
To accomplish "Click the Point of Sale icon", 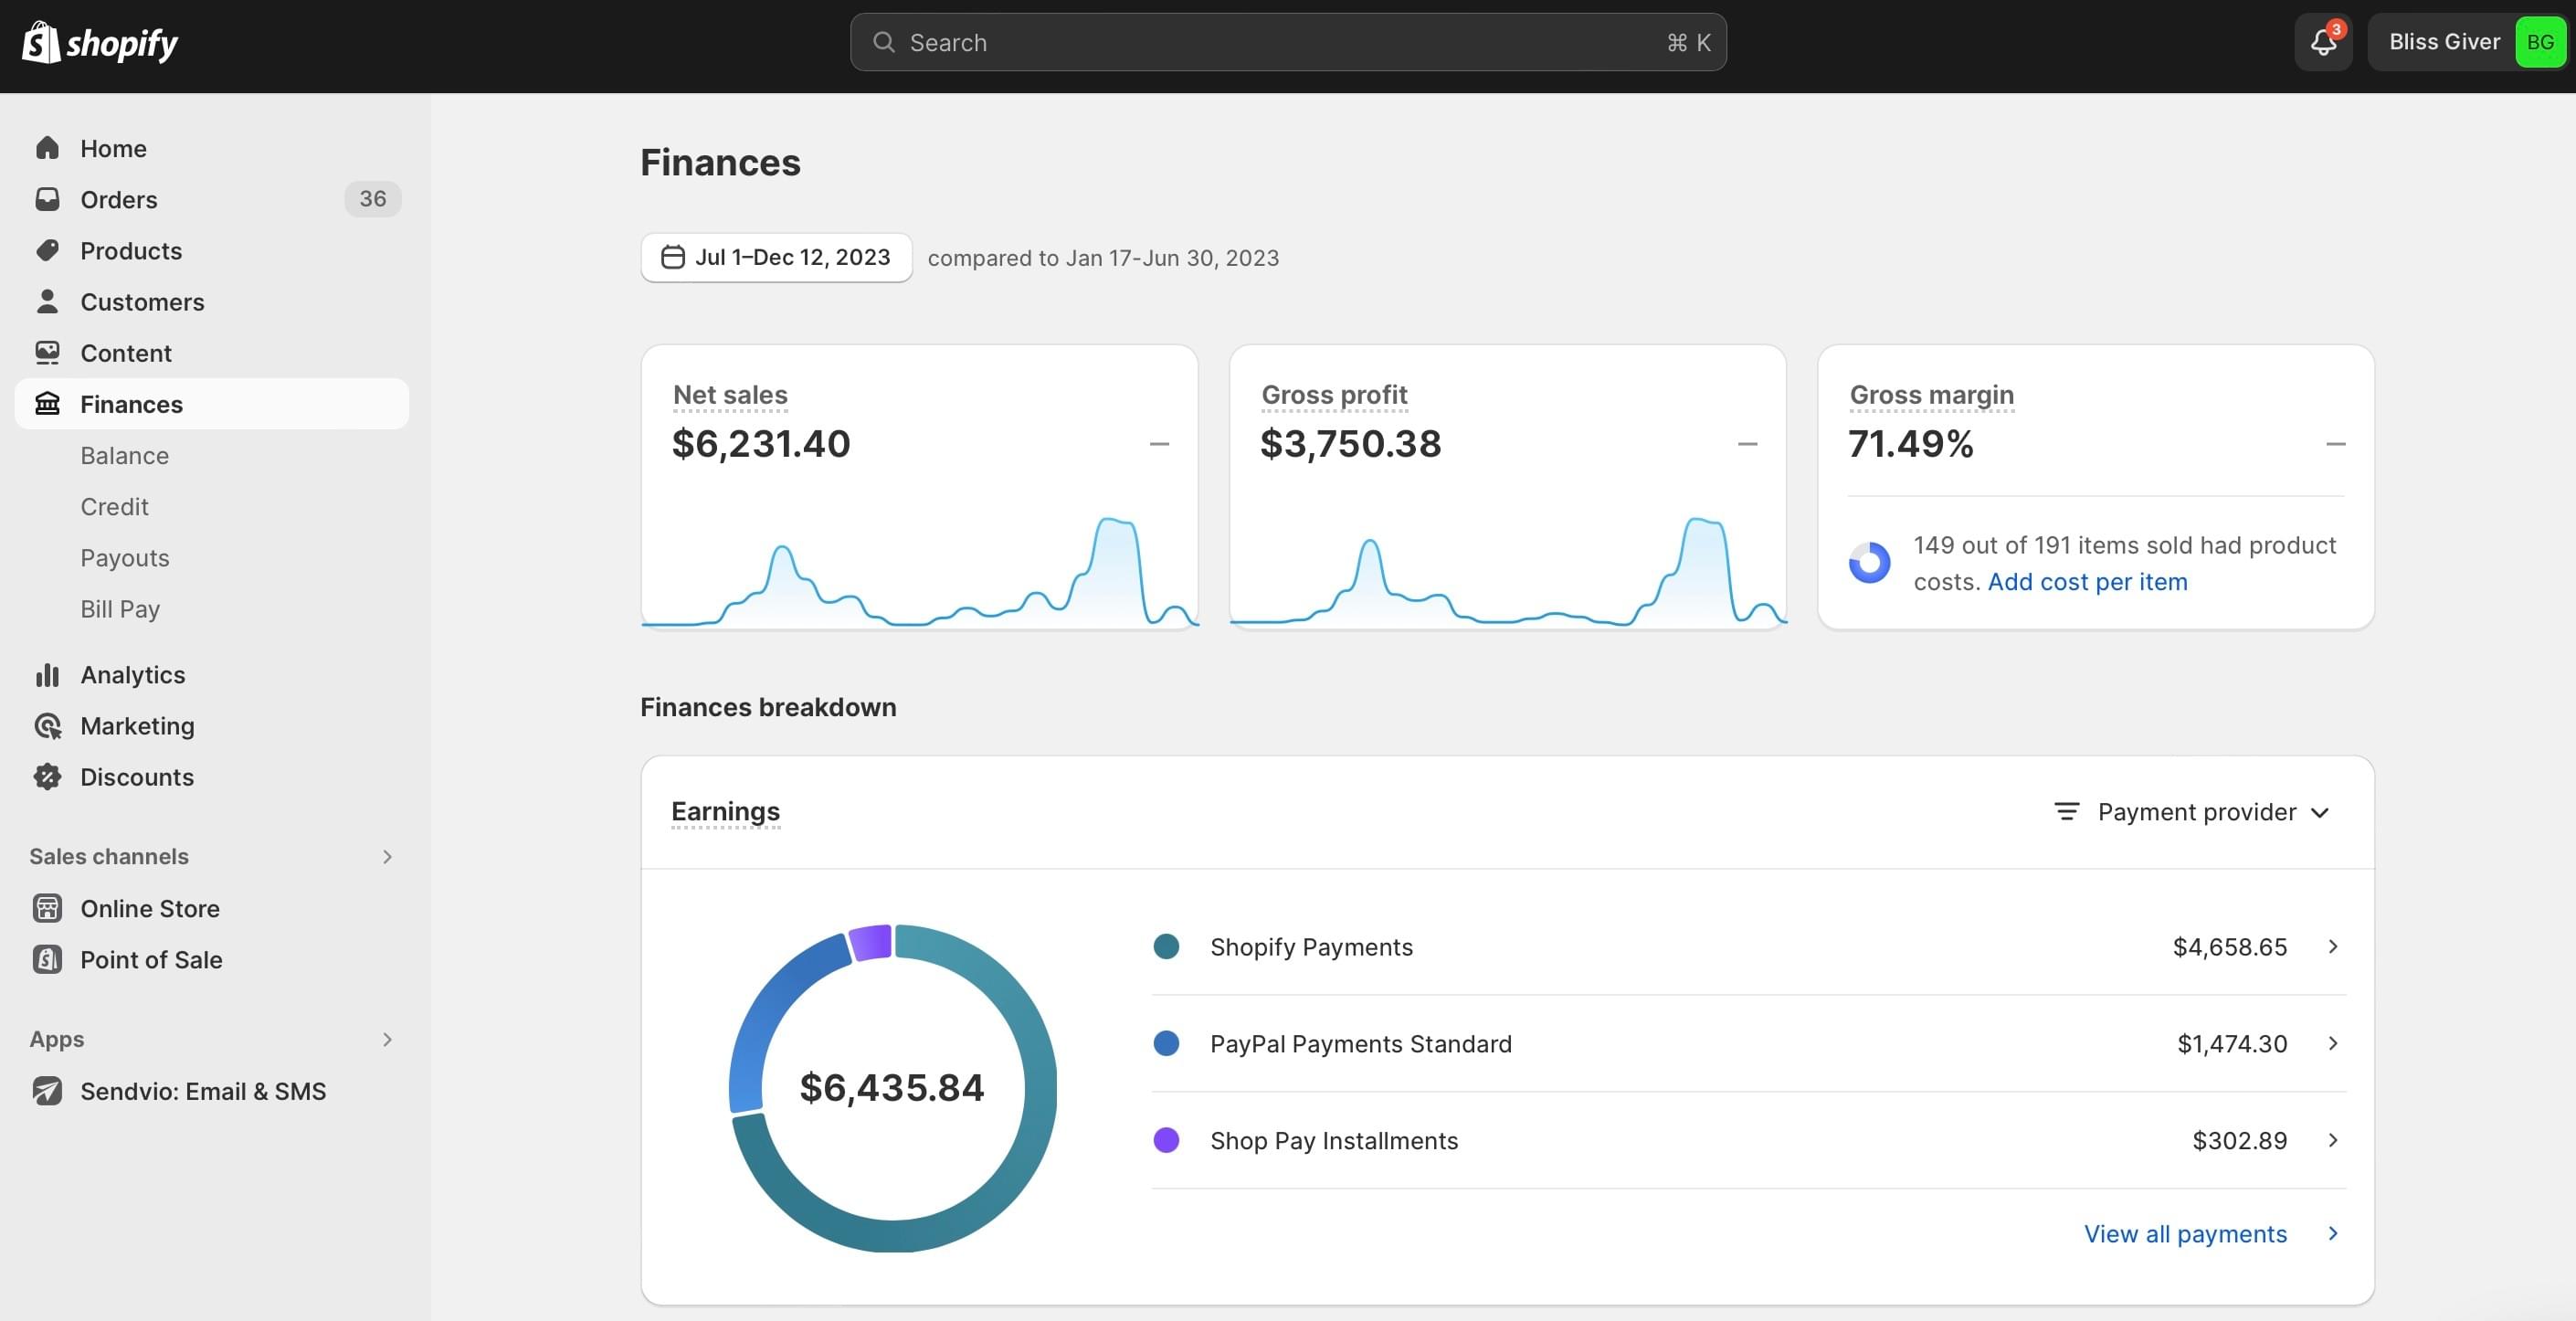I will 47,960.
